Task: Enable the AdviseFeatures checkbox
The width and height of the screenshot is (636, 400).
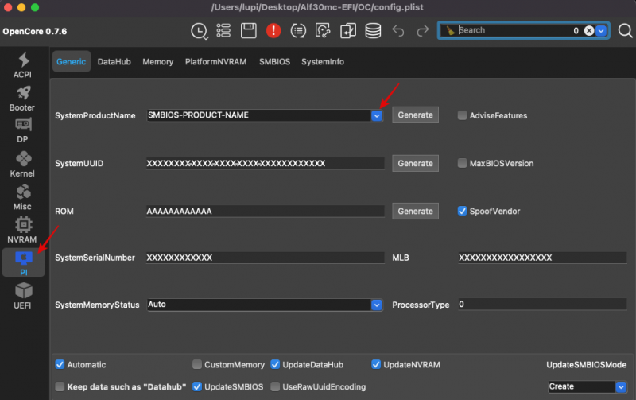Action: click(462, 115)
